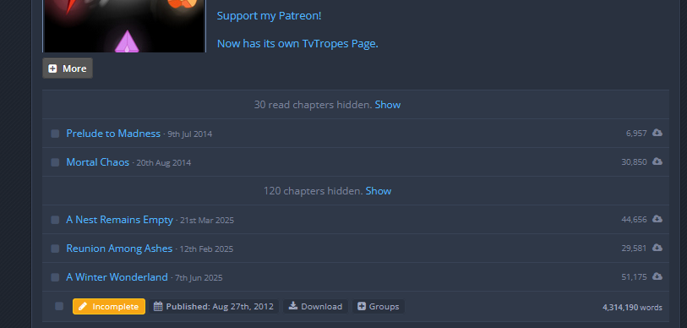The image size is (687, 328).
Task: Open the Support my Patreon link
Action: click(269, 16)
